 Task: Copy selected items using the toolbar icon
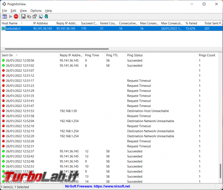pyautogui.click(x=29, y=17)
